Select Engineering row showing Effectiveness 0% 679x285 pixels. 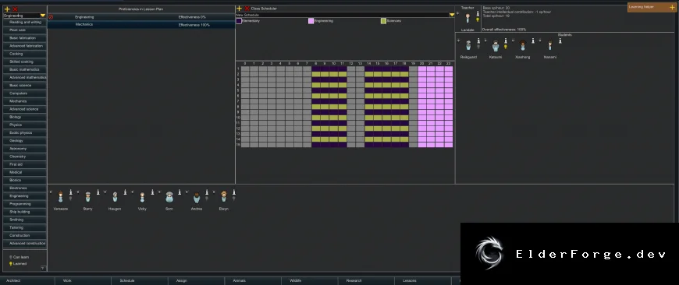141,17
